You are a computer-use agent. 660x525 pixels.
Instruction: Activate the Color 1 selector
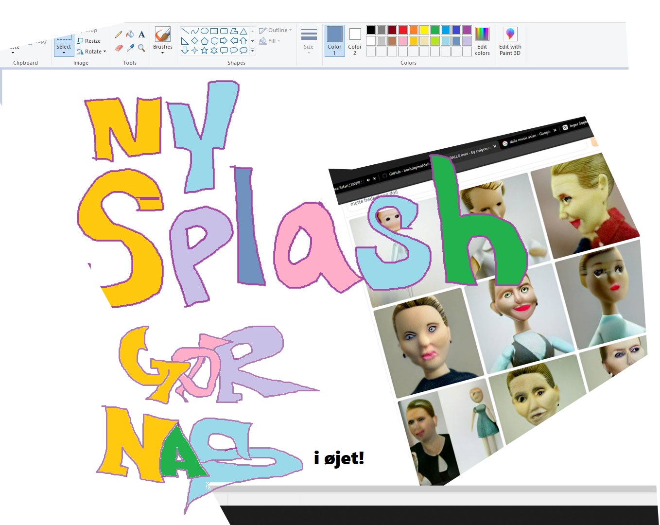(334, 41)
